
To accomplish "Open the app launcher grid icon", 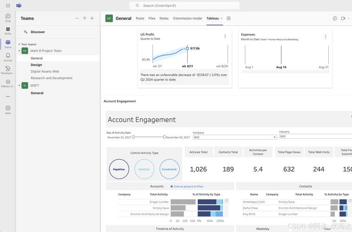I will (8, 6).
